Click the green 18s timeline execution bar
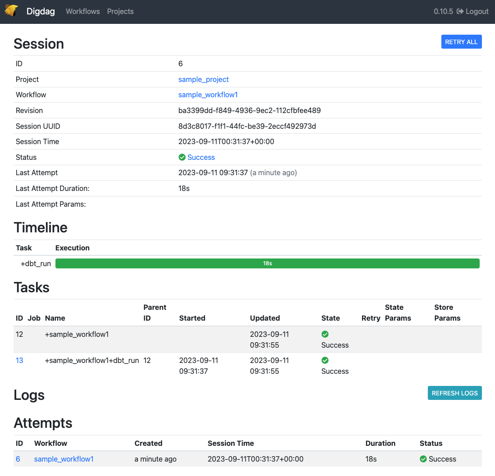 pos(267,263)
